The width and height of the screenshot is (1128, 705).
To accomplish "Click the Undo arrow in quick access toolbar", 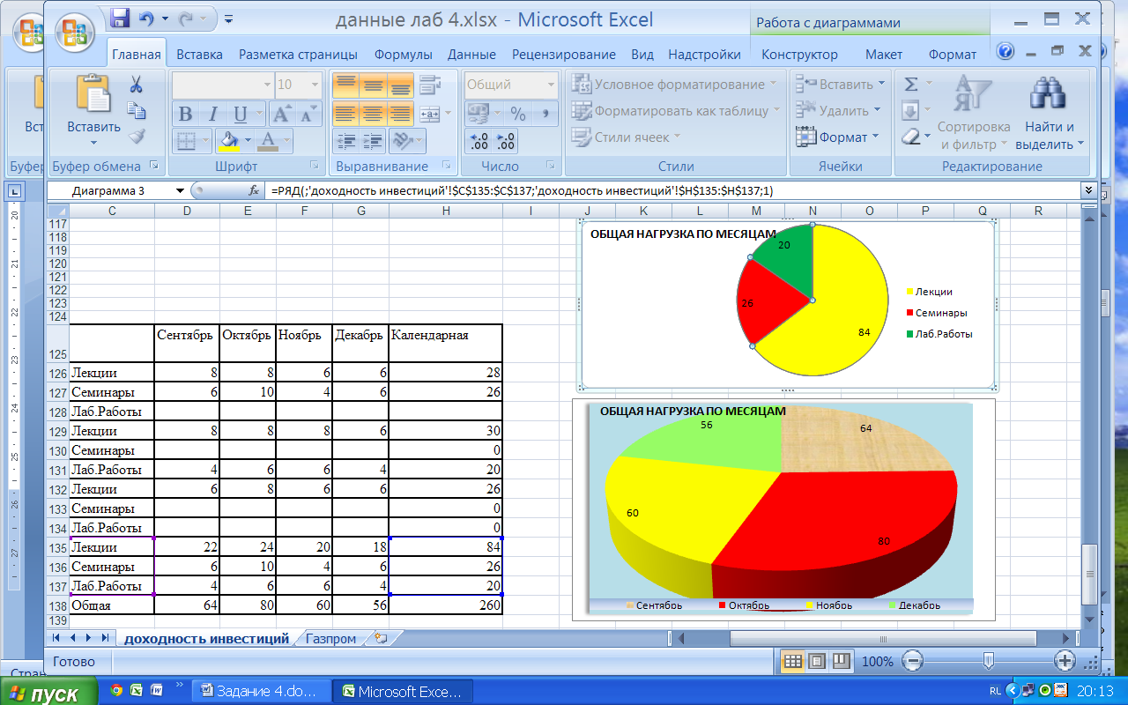I will pos(148,19).
